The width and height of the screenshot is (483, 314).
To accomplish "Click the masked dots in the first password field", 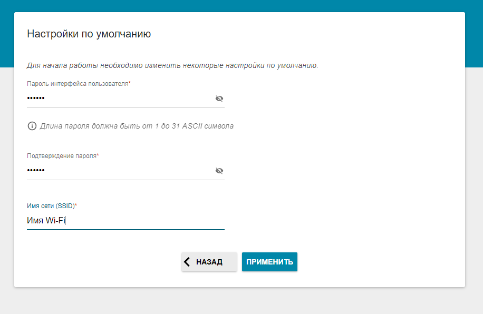I will (36, 99).
